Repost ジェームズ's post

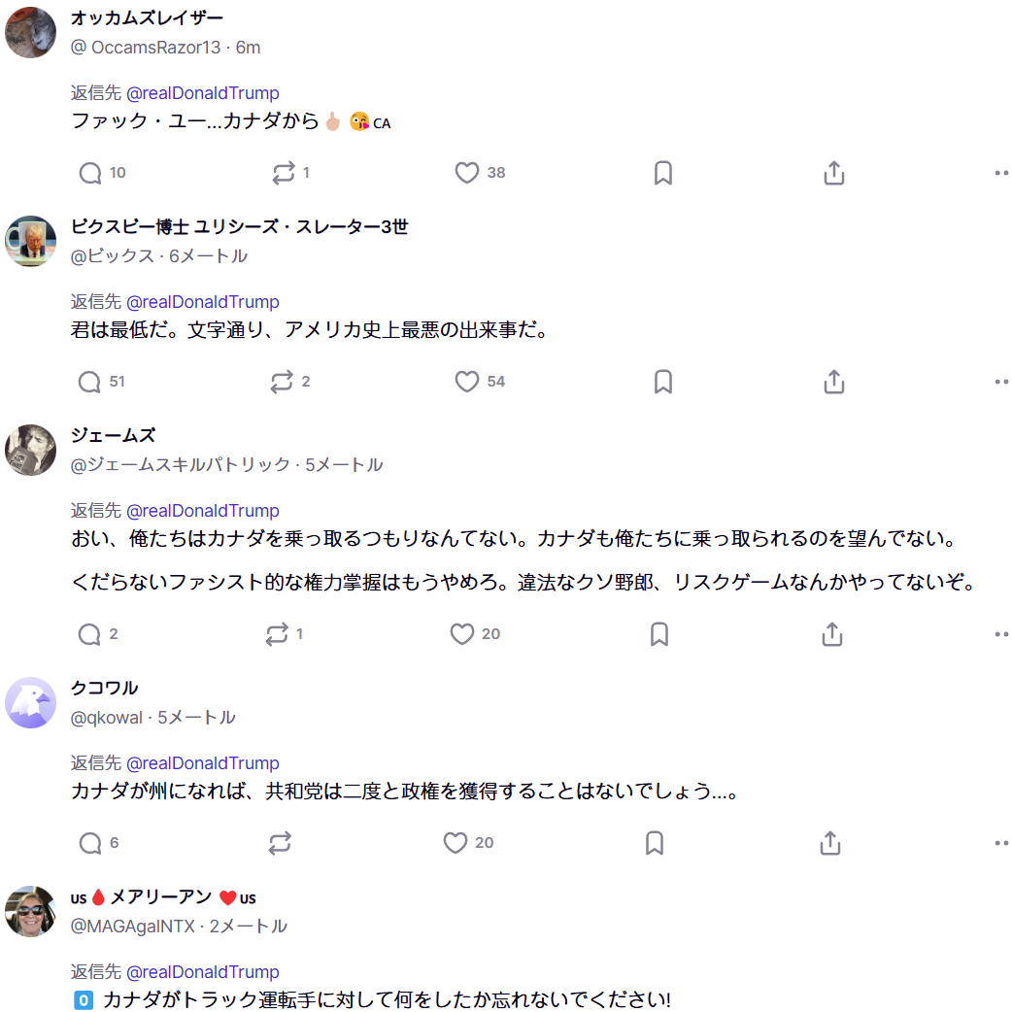[x=277, y=634]
